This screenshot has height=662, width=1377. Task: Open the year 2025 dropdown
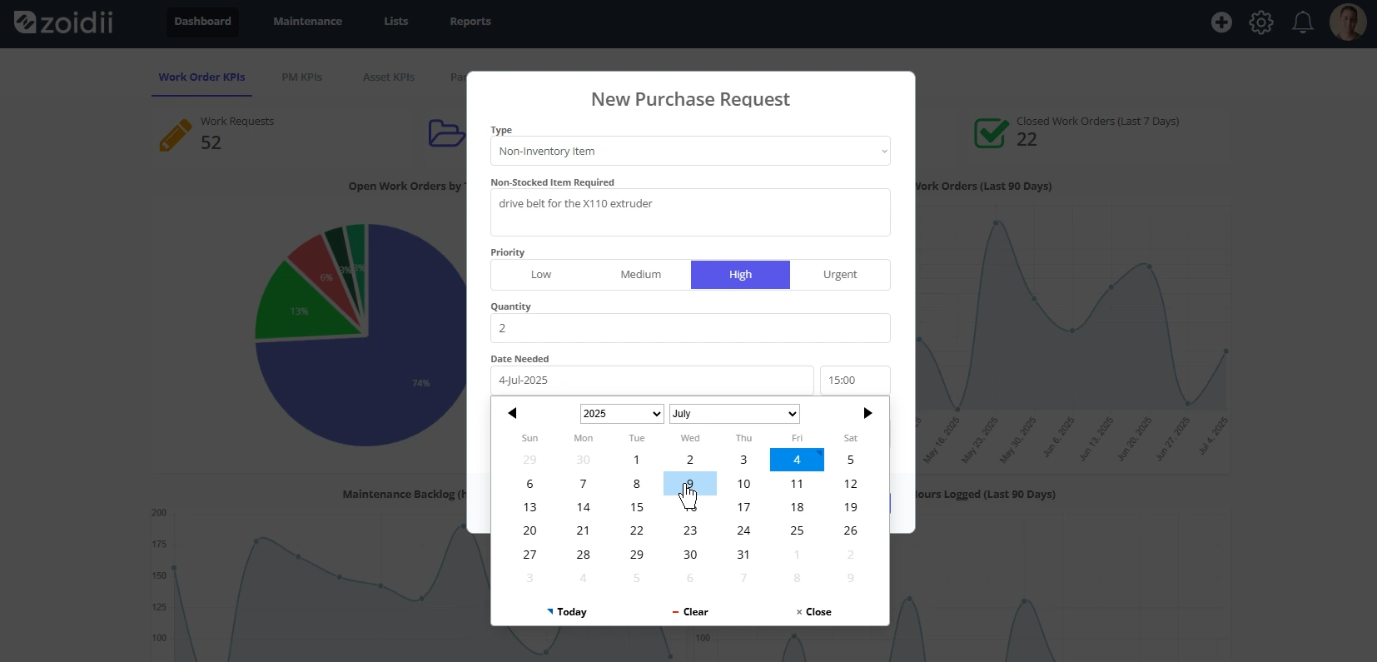[x=622, y=414]
